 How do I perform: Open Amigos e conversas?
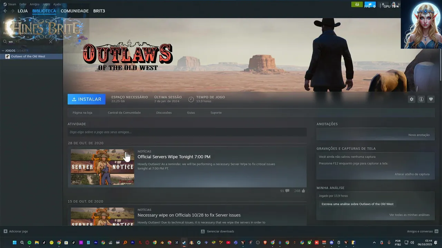tap(423, 231)
